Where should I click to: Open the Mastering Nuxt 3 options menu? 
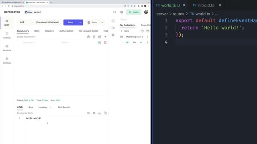[x=148, y=37]
